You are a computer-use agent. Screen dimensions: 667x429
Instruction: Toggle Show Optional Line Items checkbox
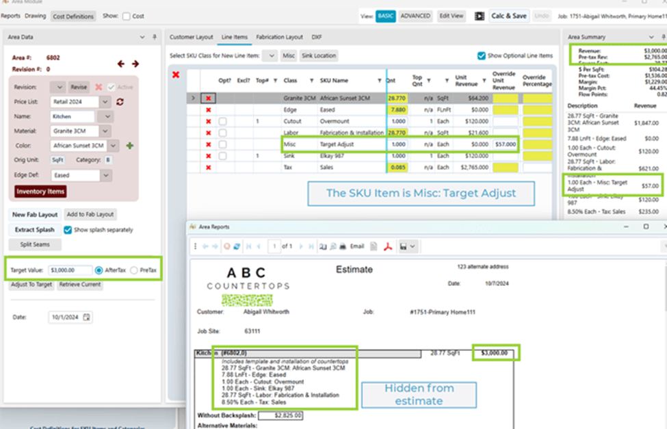click(482, 55)
